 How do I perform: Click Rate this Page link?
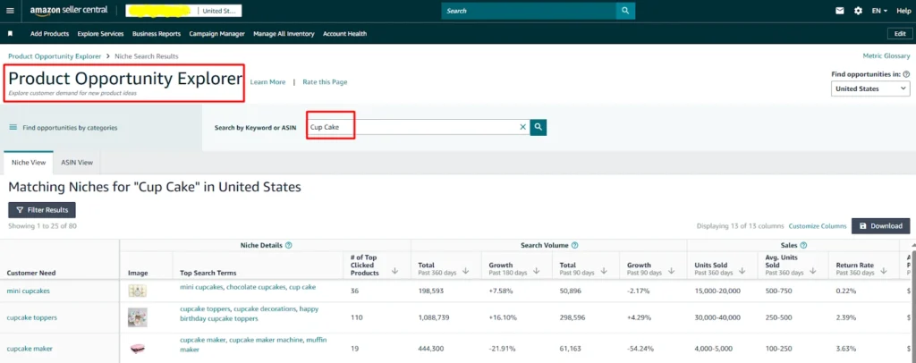coord(325,82)
